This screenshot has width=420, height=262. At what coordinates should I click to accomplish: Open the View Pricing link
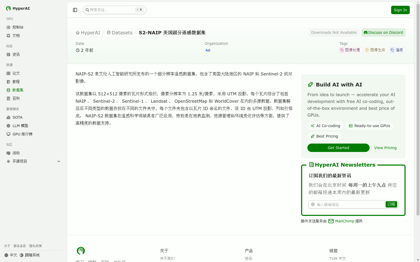pos(385,148)
